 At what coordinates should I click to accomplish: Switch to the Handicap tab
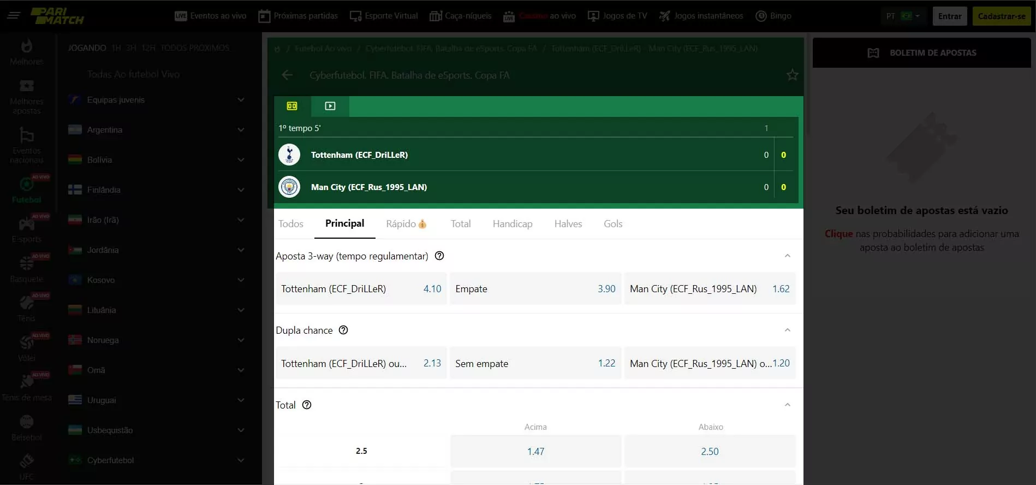point(512,224)
